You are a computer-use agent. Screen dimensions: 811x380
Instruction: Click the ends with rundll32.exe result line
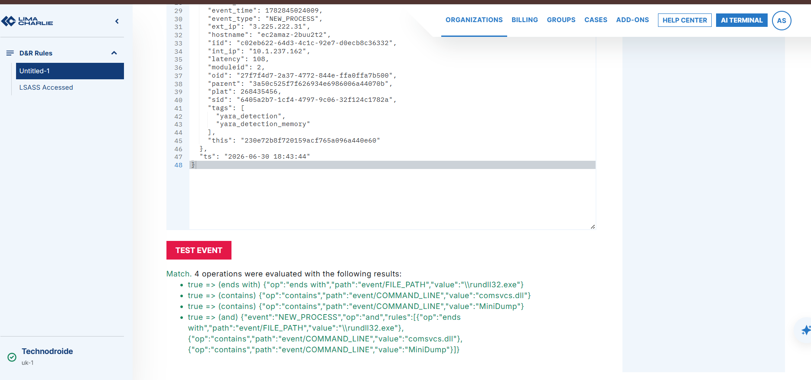point(355,285)
